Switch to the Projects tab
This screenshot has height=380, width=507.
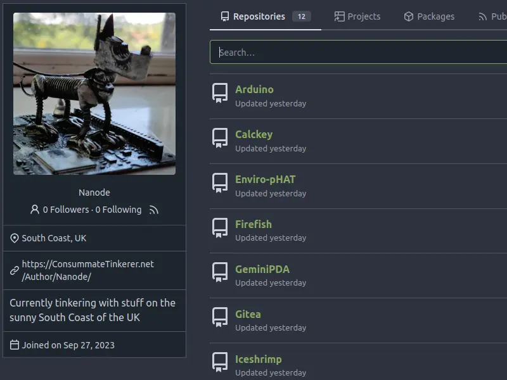357,16
